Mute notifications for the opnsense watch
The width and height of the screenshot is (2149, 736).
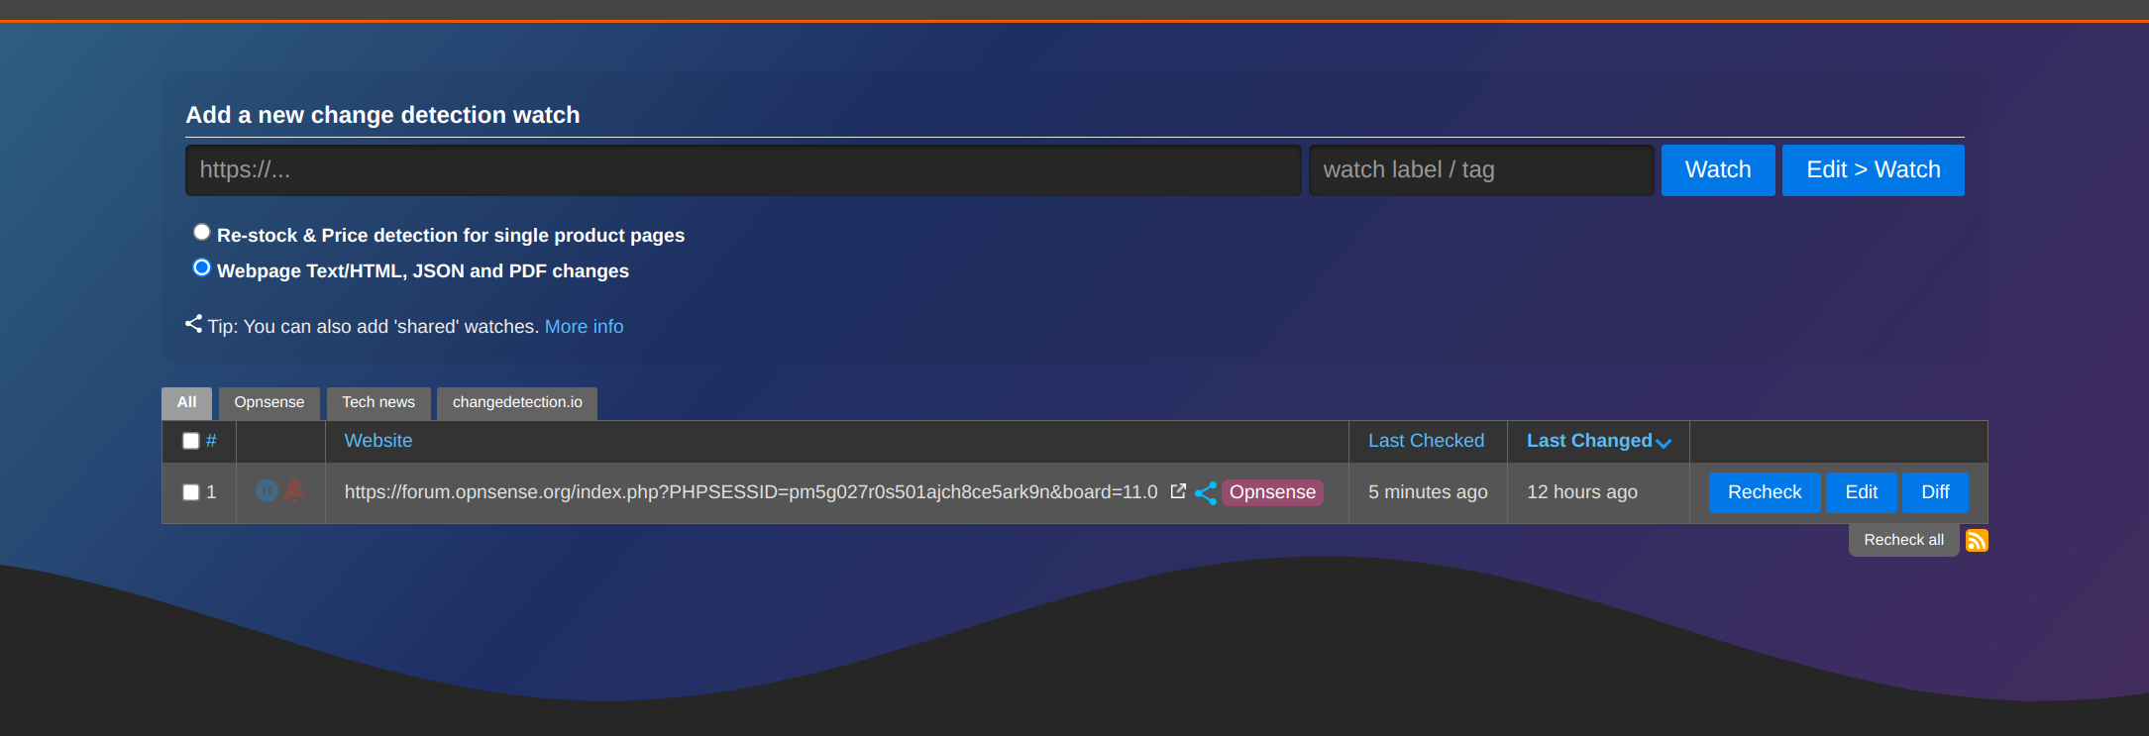pos(294,491)
